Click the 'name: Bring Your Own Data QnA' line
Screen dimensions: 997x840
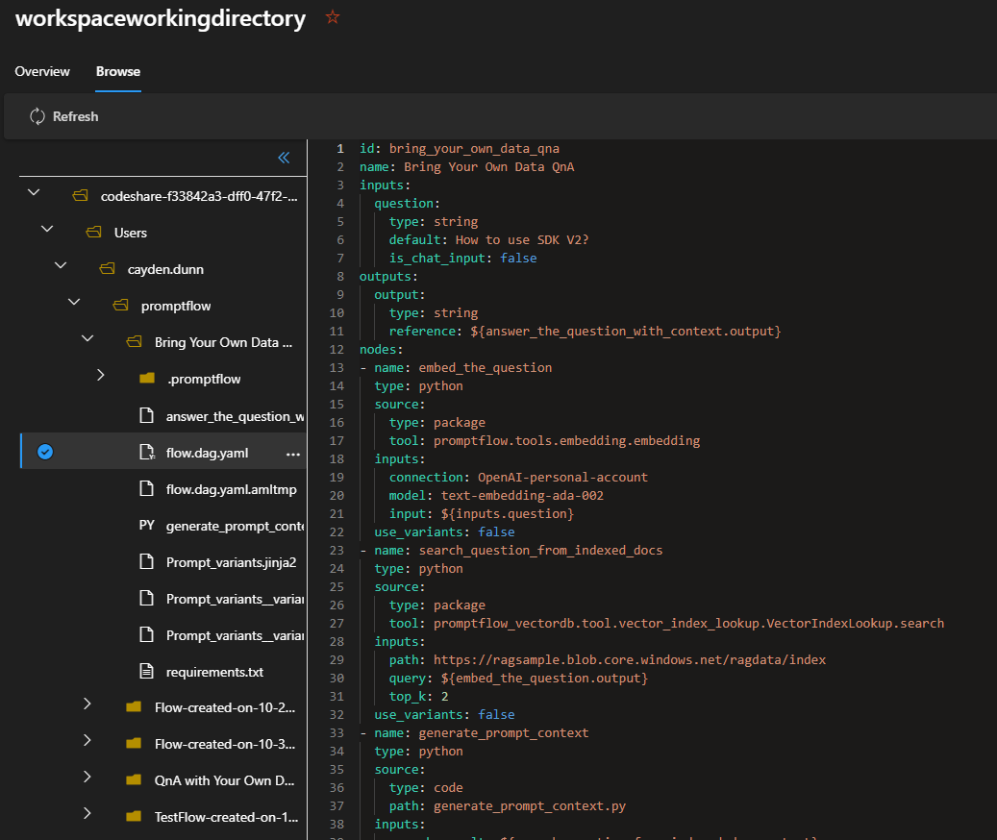466,166
